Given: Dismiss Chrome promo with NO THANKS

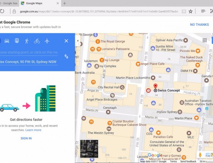Looking at the screenshot, I should (199, 25).
